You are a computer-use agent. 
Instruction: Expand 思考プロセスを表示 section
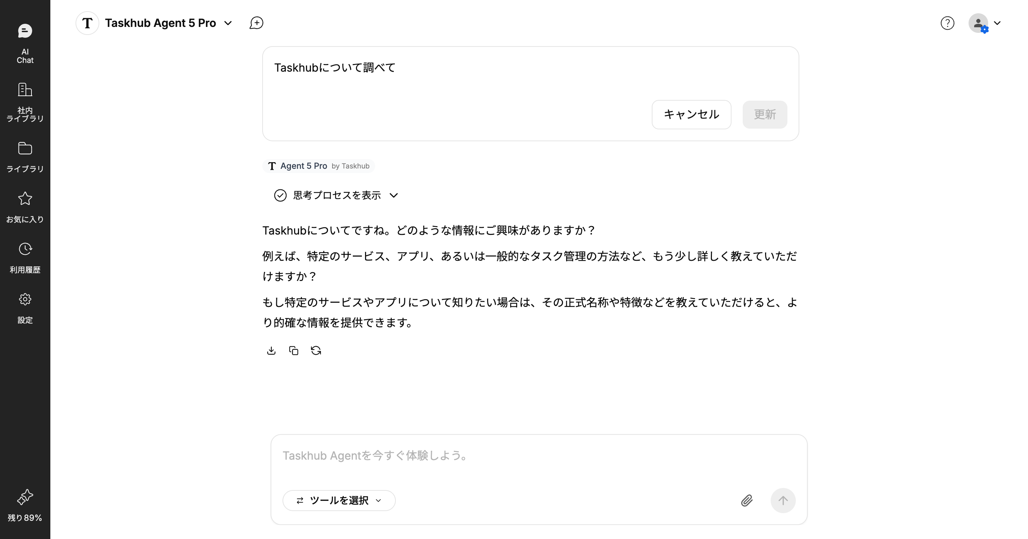coord(336,195)
